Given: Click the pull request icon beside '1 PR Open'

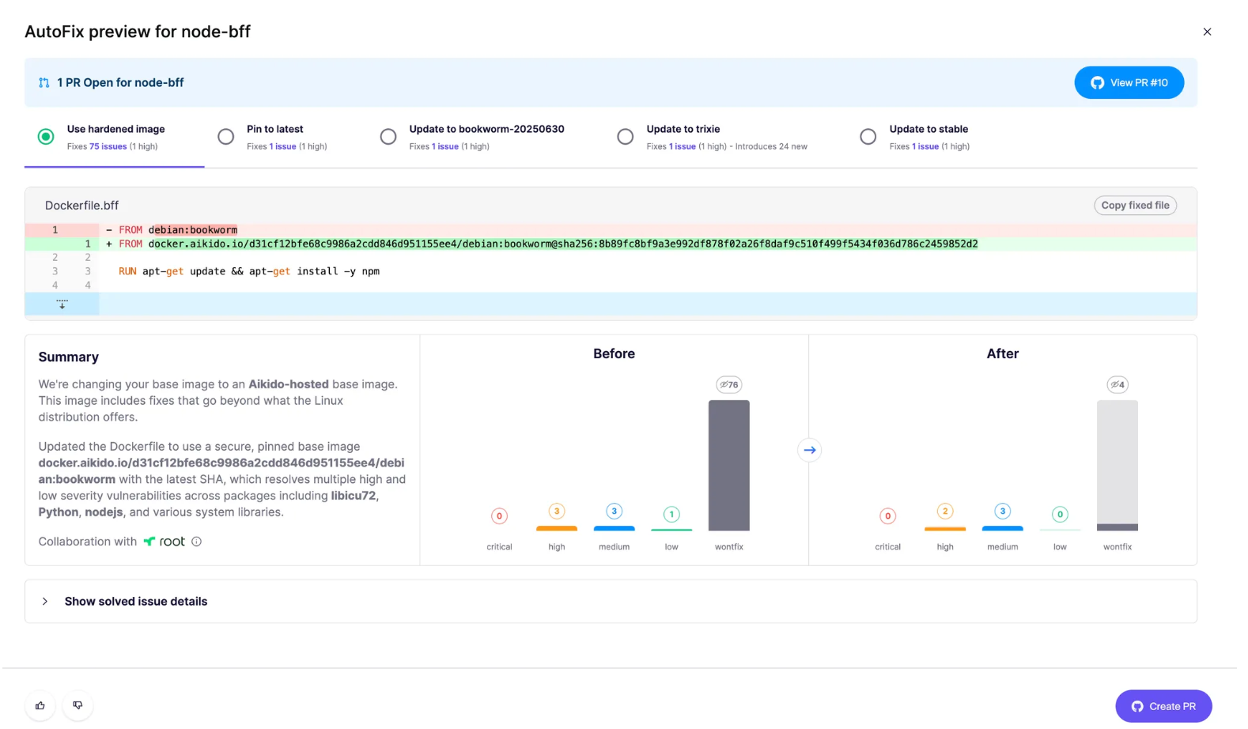Looking at the screenshot, I should click(x=44, y=82).
